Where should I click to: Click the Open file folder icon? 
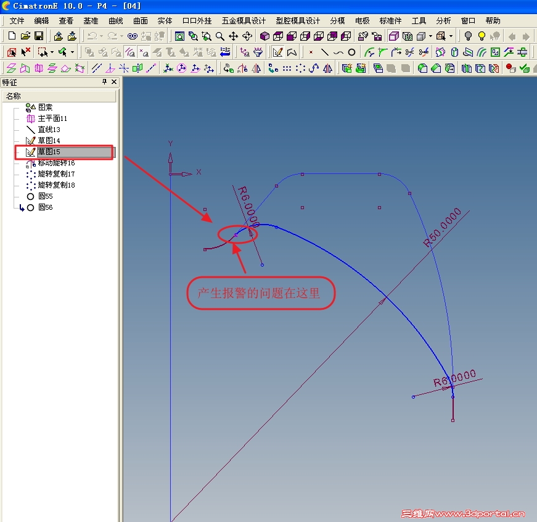25,36
